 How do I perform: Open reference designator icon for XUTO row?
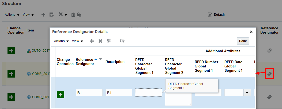(x=269, y=51)
